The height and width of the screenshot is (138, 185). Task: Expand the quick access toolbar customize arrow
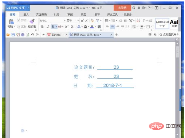tap(43, 35)
